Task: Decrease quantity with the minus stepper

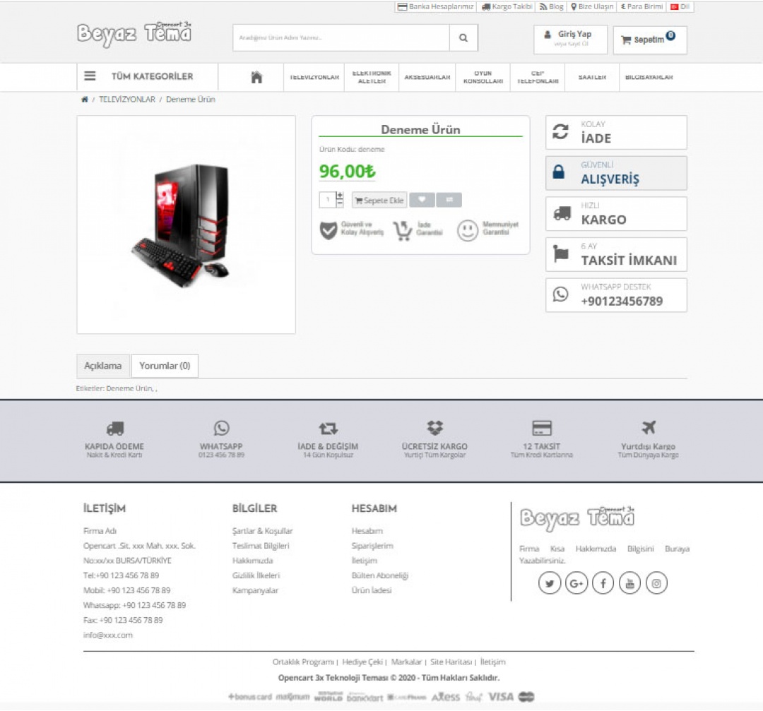Action: 340,204
